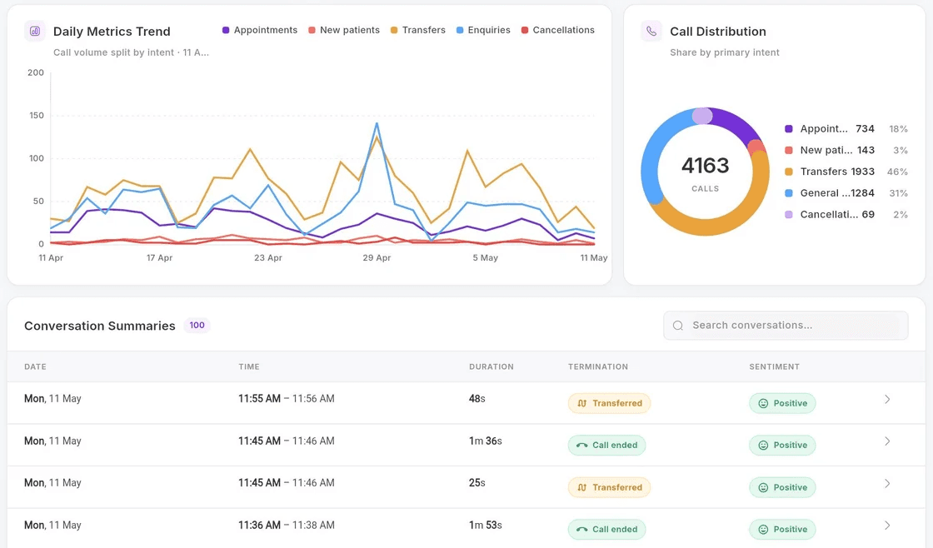Toggle the Appointments series in the chart legend
Screen dimensions: 933x548
pos(259,30)
